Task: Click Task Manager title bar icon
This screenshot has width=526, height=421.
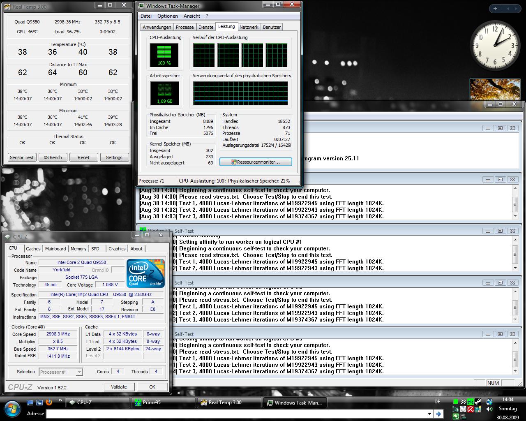Action: click(141, 6)
